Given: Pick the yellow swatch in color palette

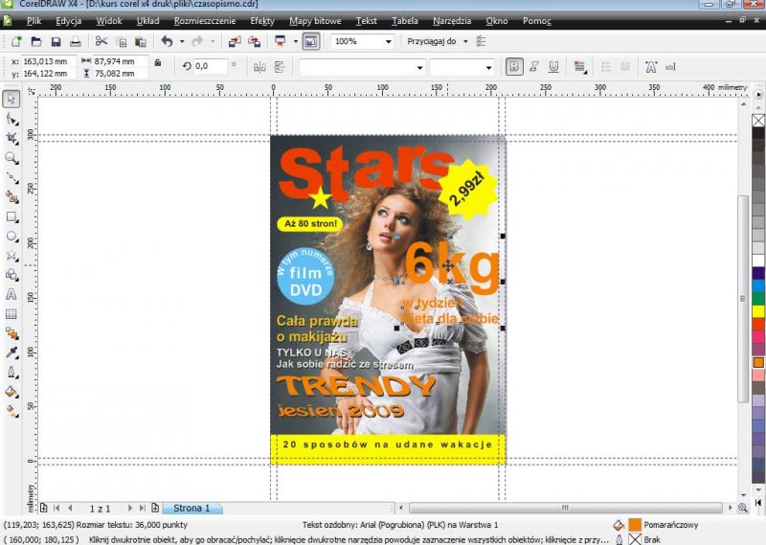Looking at the screenshot, I should [758, 311].
